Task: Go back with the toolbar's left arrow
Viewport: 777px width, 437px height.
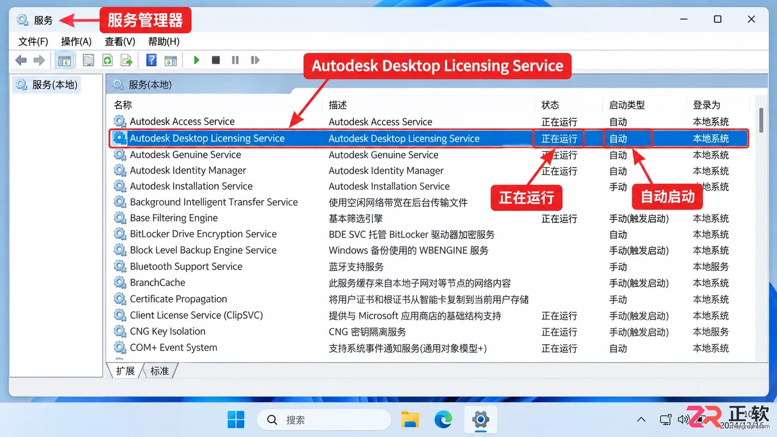Action: coord(21,60)
